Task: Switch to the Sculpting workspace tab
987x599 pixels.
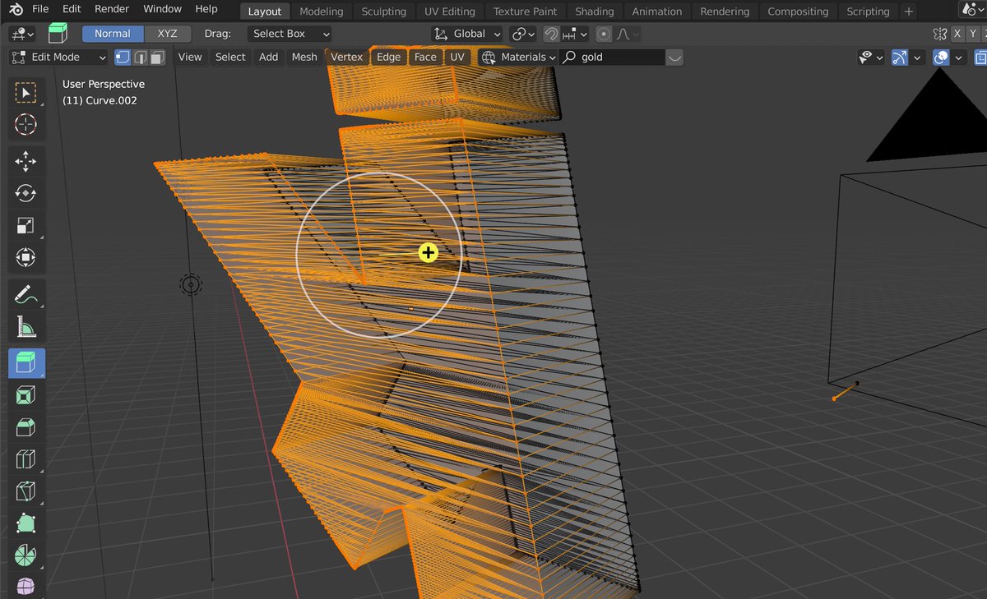Action: point(383,12)
